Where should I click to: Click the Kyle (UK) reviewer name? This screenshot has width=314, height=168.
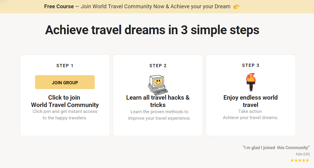[x=303, y=154]
